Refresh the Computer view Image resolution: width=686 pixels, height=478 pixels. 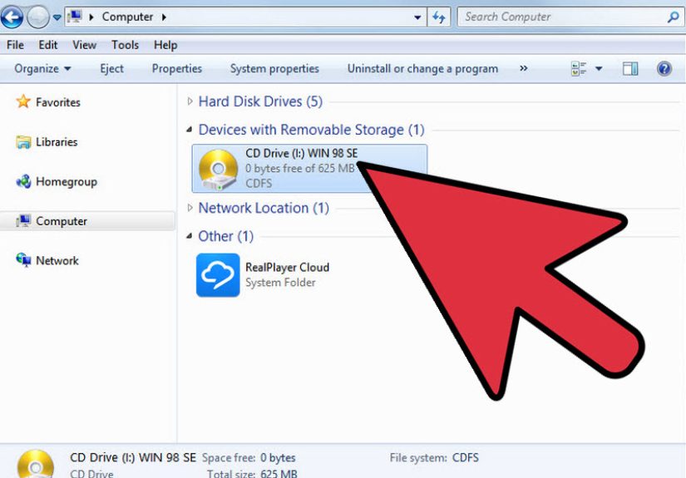[x=439, y=17]
